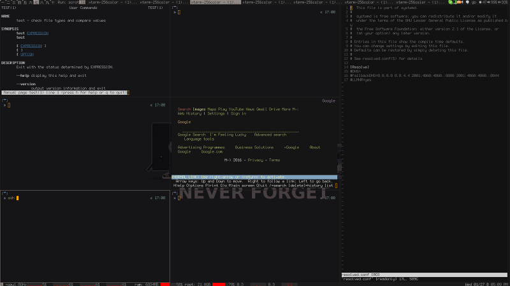Open the Sign in link
Image resolution: width=510 pixels, height=286 pixels.
[238, 114]
